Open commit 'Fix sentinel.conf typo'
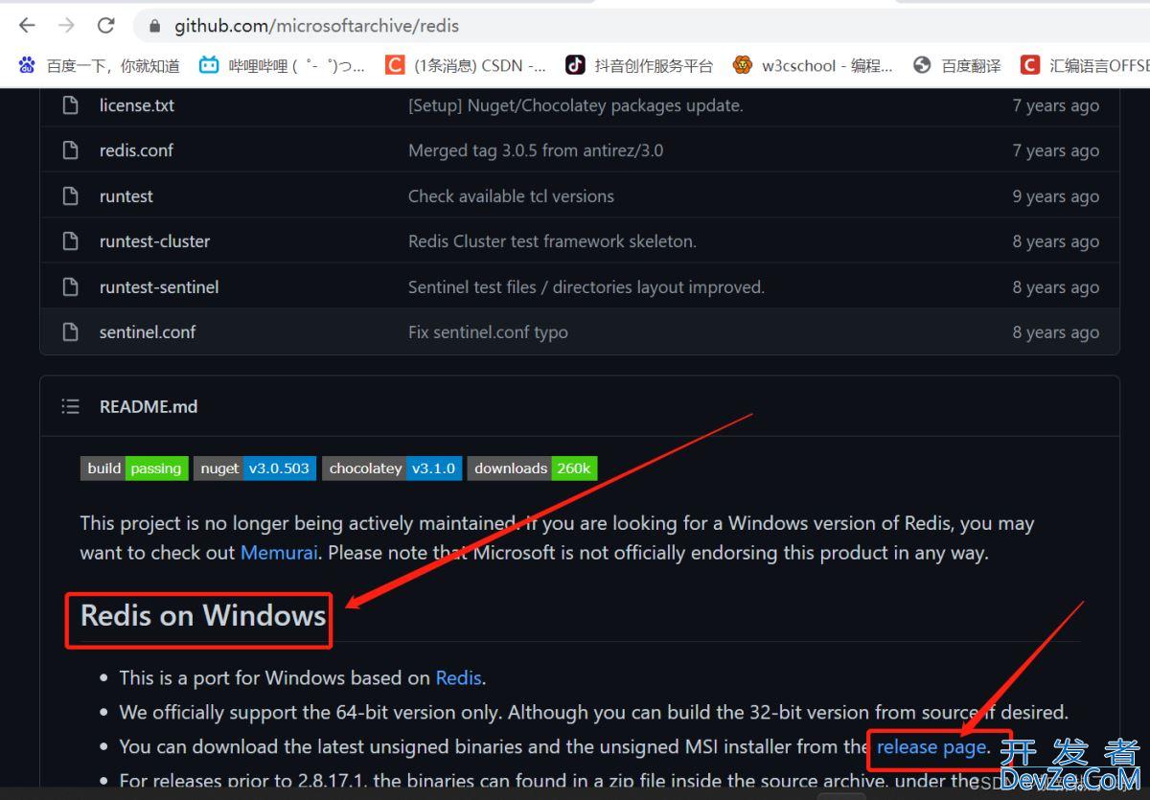The width and height of the screenshot is (1150, 800). point(488,332)
